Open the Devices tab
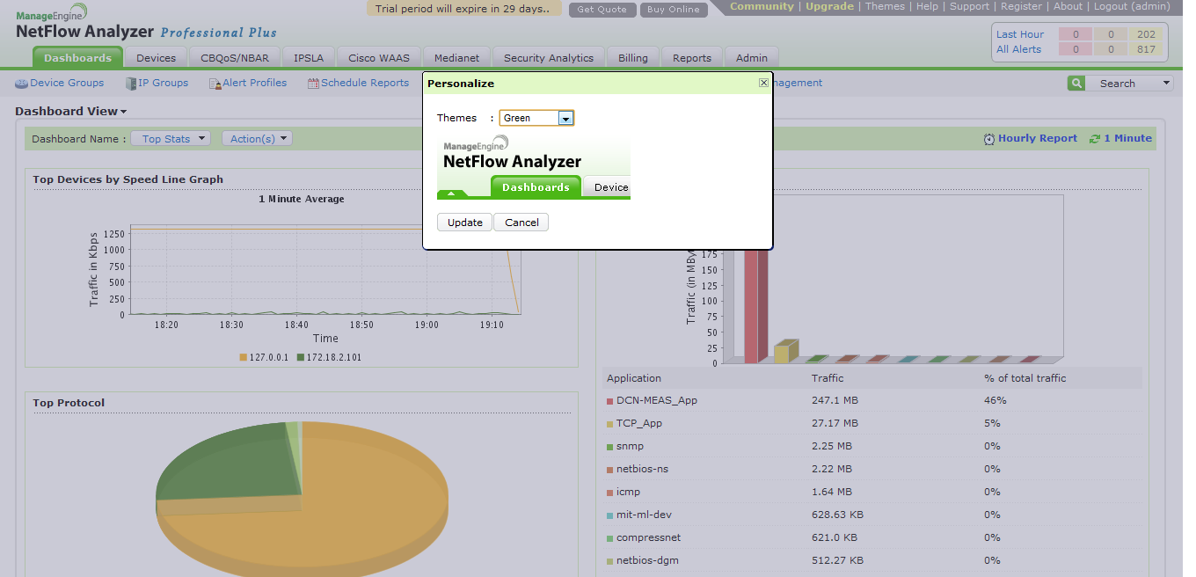 click(157, 58)
